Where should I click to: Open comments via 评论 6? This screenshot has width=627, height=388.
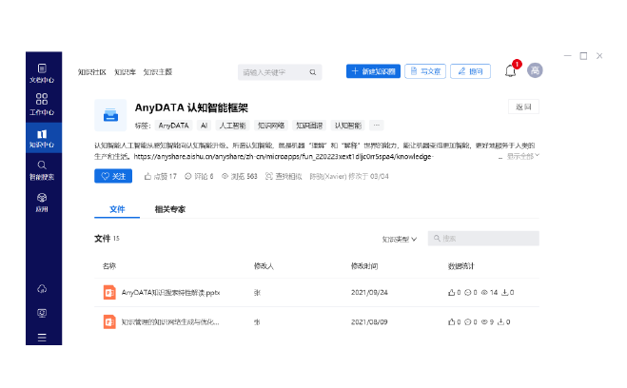(x=199, y=176)
